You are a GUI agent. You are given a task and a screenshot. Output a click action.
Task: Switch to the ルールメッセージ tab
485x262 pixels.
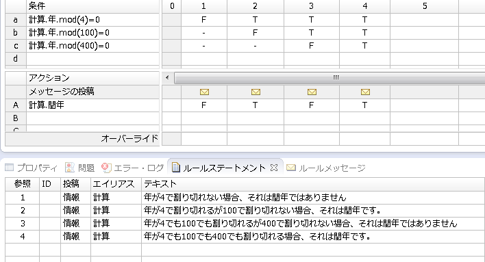click(326, 168)
